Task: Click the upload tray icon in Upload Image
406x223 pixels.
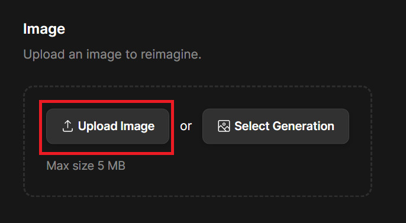Action: coord(67,126)
